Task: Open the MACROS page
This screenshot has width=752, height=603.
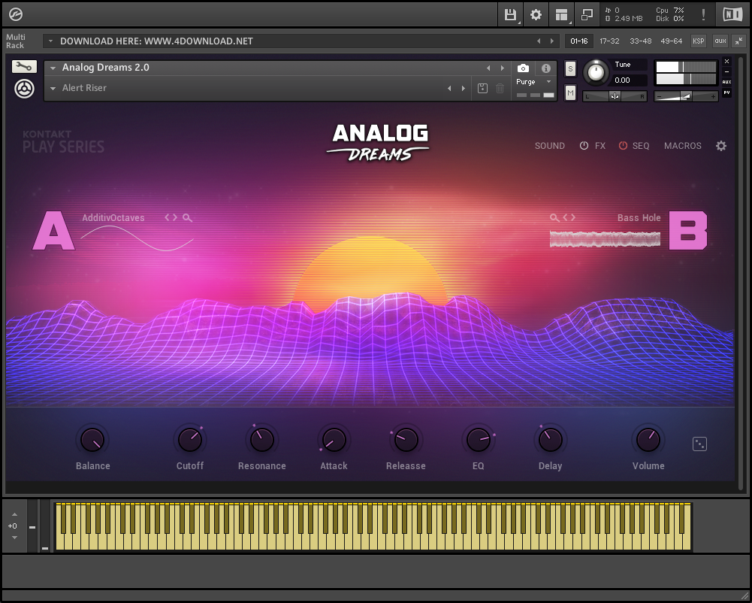Action: tap(682, 145)
